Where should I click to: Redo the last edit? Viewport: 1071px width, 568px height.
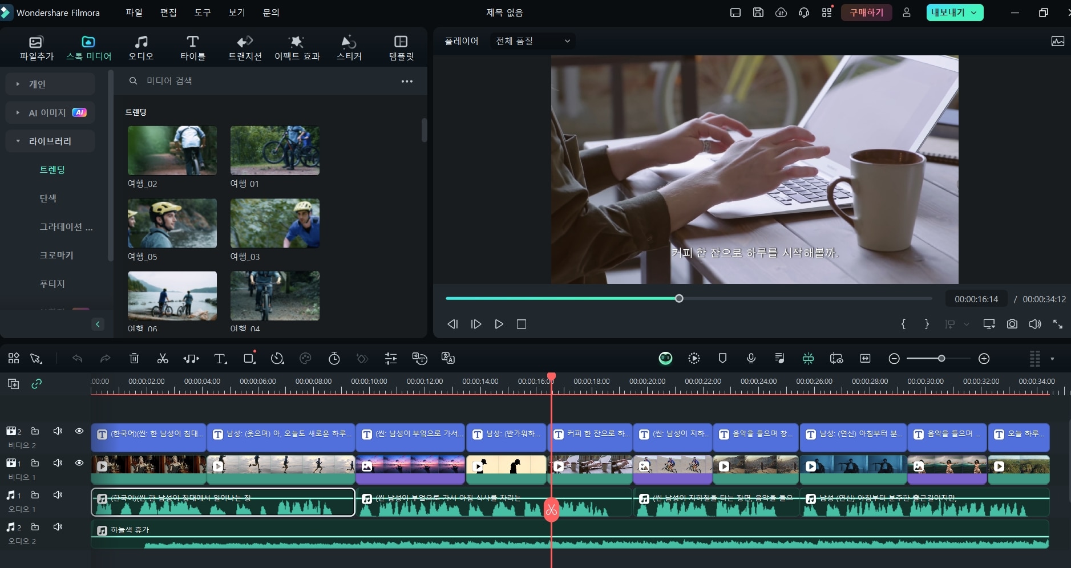(x=105, y=358)
